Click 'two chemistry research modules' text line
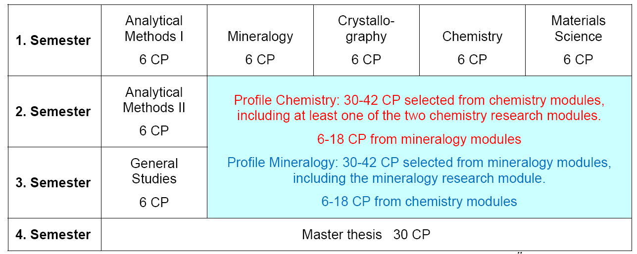This screenshot has width=637, height=254. (x=419, y=116)
